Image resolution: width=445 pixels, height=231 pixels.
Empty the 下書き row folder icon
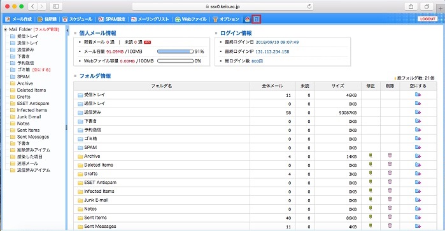point(418,121)
